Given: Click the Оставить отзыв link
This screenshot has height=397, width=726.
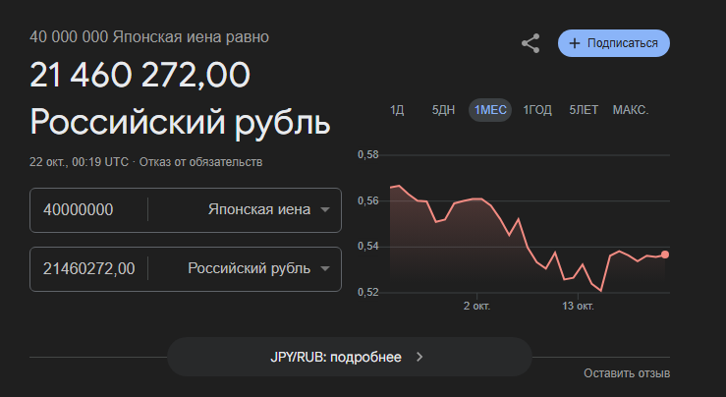Looking at the screenshot, I should pyautogui.click(x=627, y=373).
